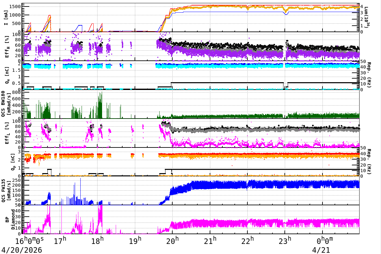Click the '150' tick on FW135 axis
Image resolution: width=381 pixels, height=254 pixels.
(x=16, y=190)
